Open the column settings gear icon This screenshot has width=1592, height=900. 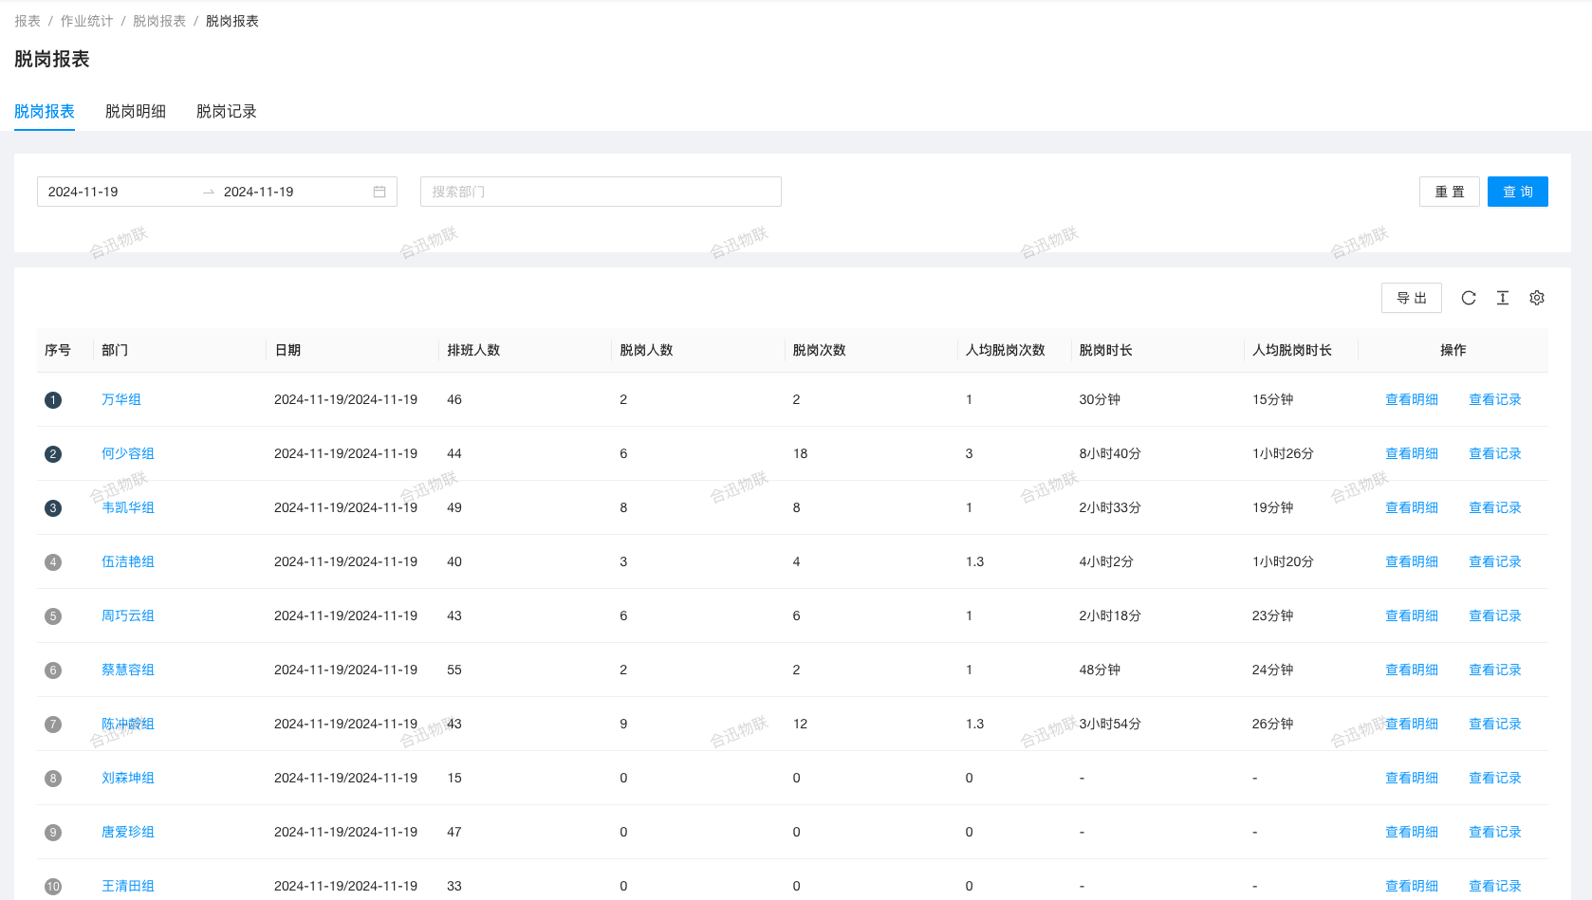(1537, 298)
